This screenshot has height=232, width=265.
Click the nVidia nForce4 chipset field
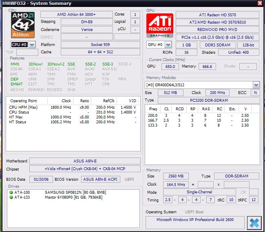tap(85, 169)
